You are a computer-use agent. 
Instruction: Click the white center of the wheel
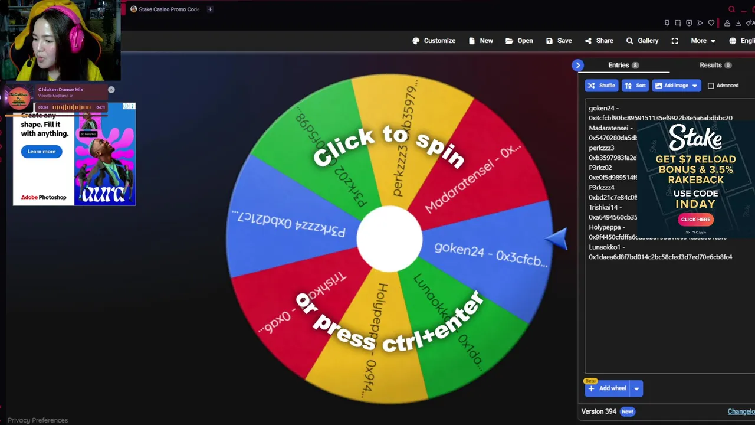tap(389, 239)
